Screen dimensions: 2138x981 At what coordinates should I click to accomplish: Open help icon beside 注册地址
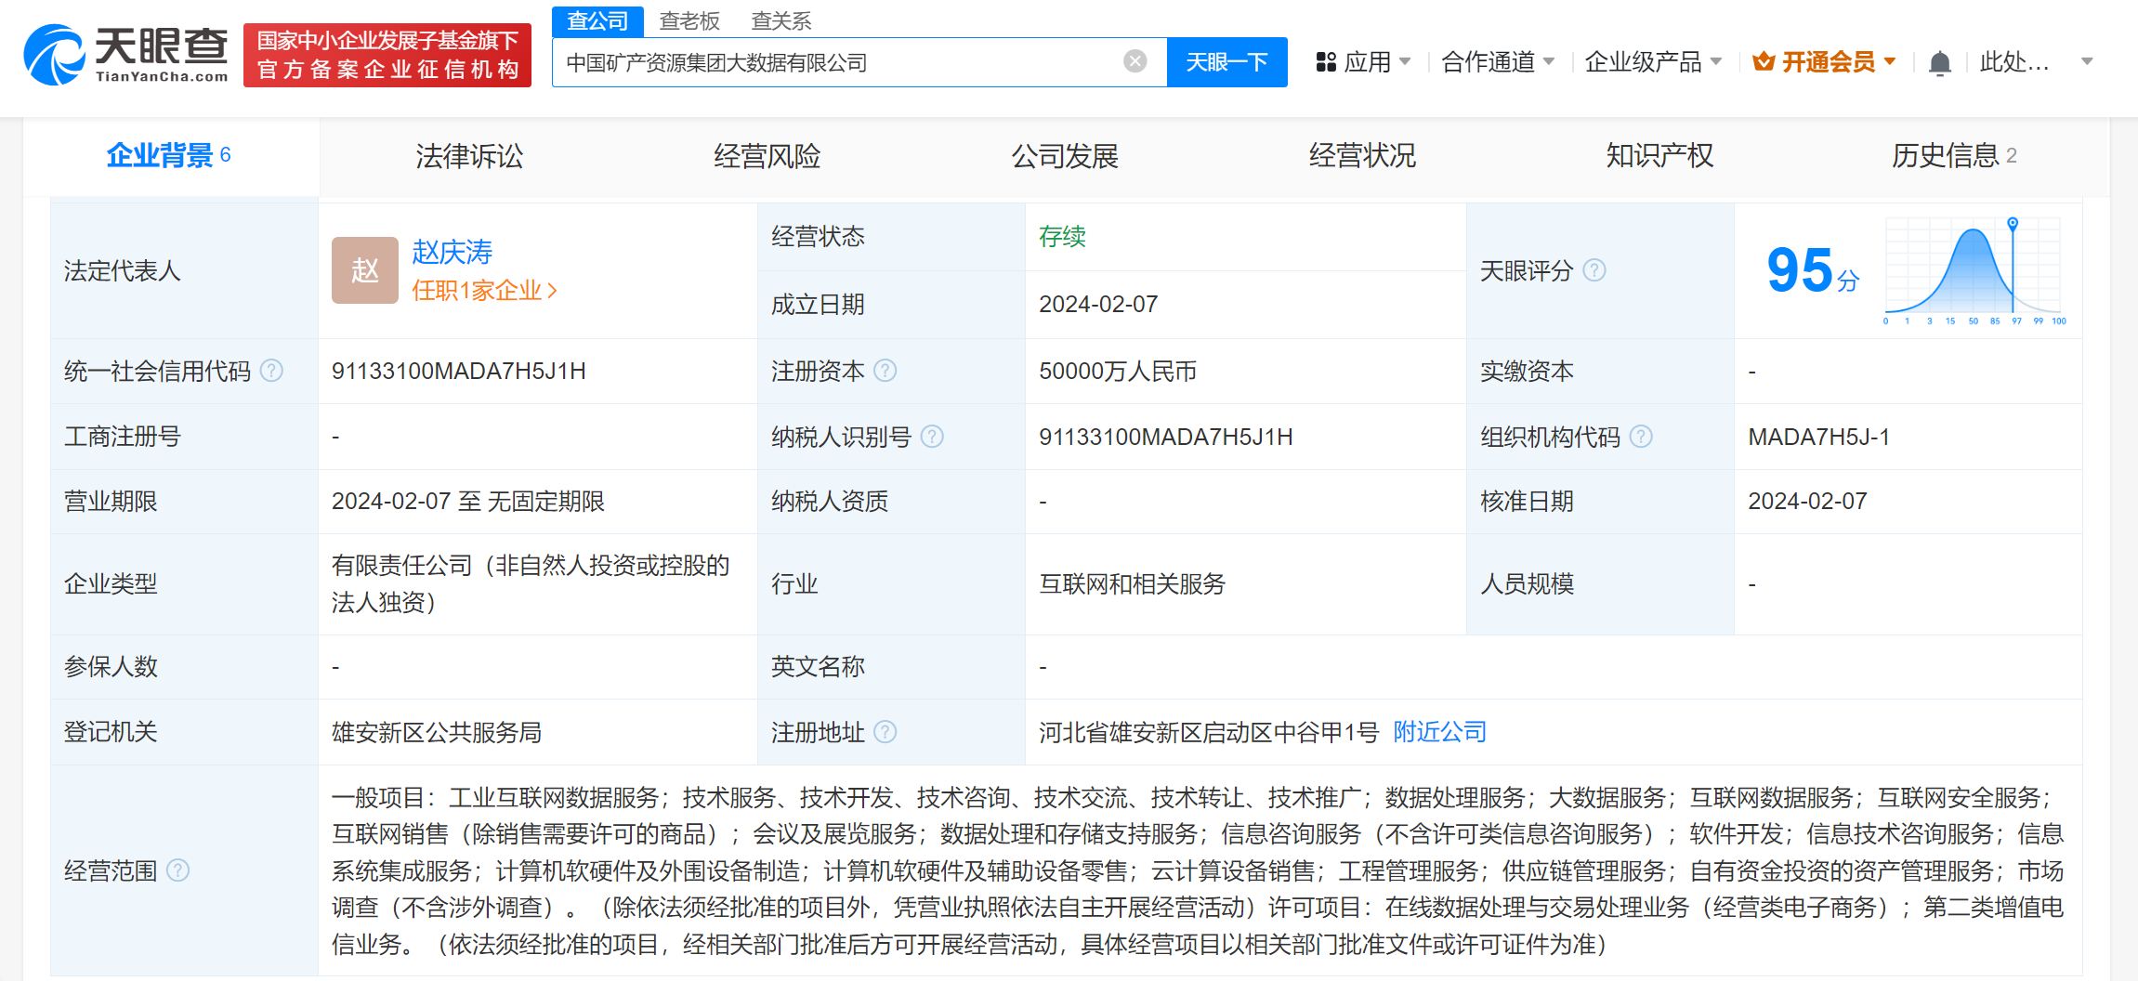(x=885, y=732)
